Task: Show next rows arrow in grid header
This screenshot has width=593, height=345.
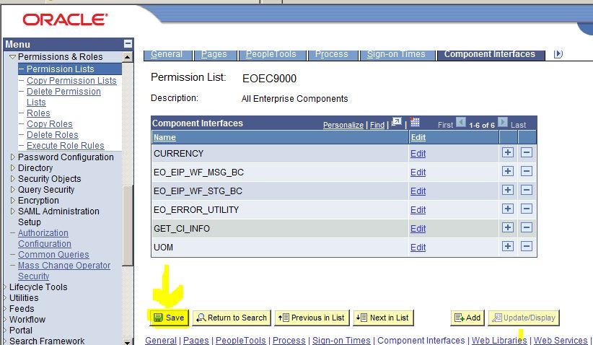Action: click(503, 122)
